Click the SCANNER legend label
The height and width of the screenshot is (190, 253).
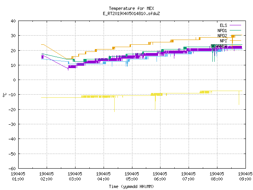pyautogui.click(x=219, y=46)
